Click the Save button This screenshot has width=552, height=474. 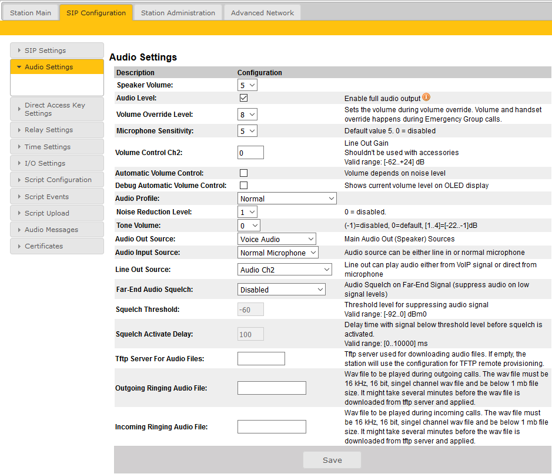(x=332, y=460)
